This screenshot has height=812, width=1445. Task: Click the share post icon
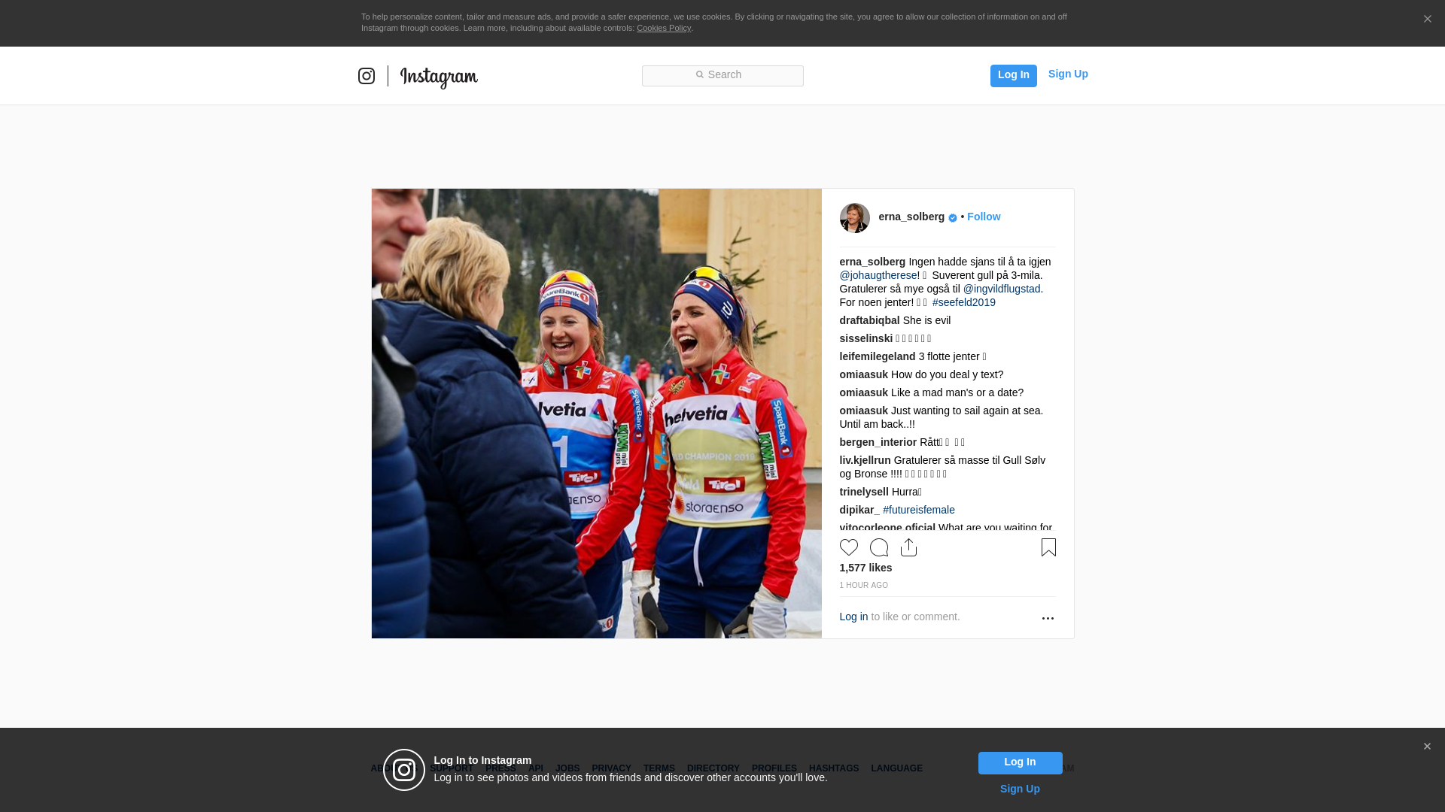pos(908,547)
